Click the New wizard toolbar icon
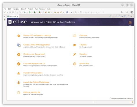 point(5,12)
